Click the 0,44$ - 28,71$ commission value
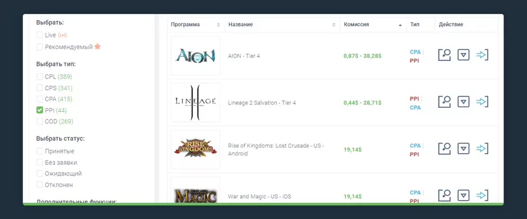527x219 pixels. pos(362,103)
